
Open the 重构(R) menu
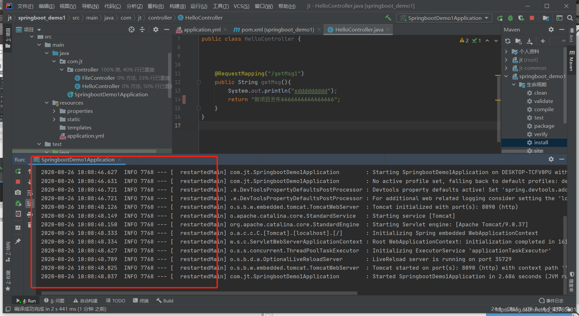tap(155, 6)
